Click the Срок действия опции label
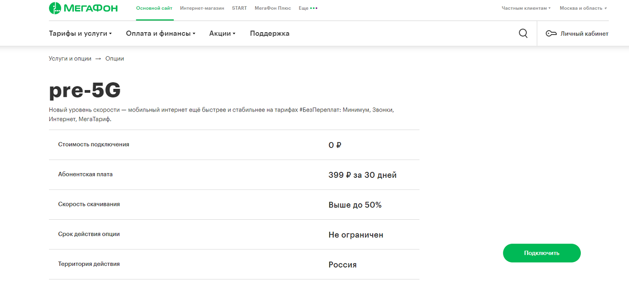 (89, 234)
